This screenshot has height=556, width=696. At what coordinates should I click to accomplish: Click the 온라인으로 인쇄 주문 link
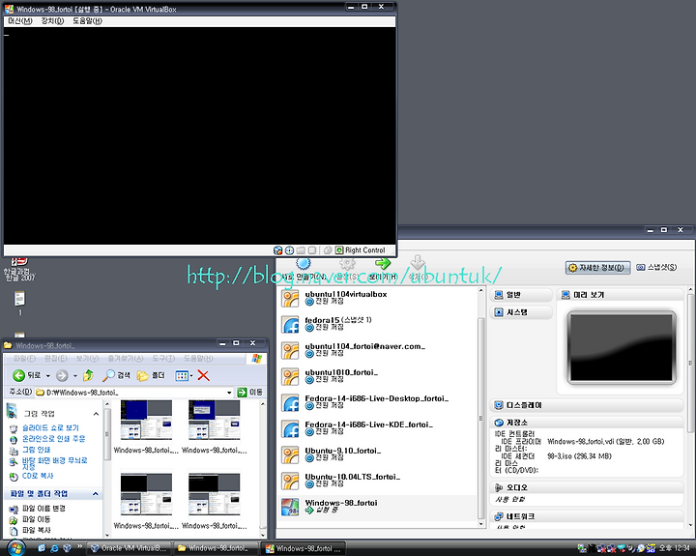[54, 439]
